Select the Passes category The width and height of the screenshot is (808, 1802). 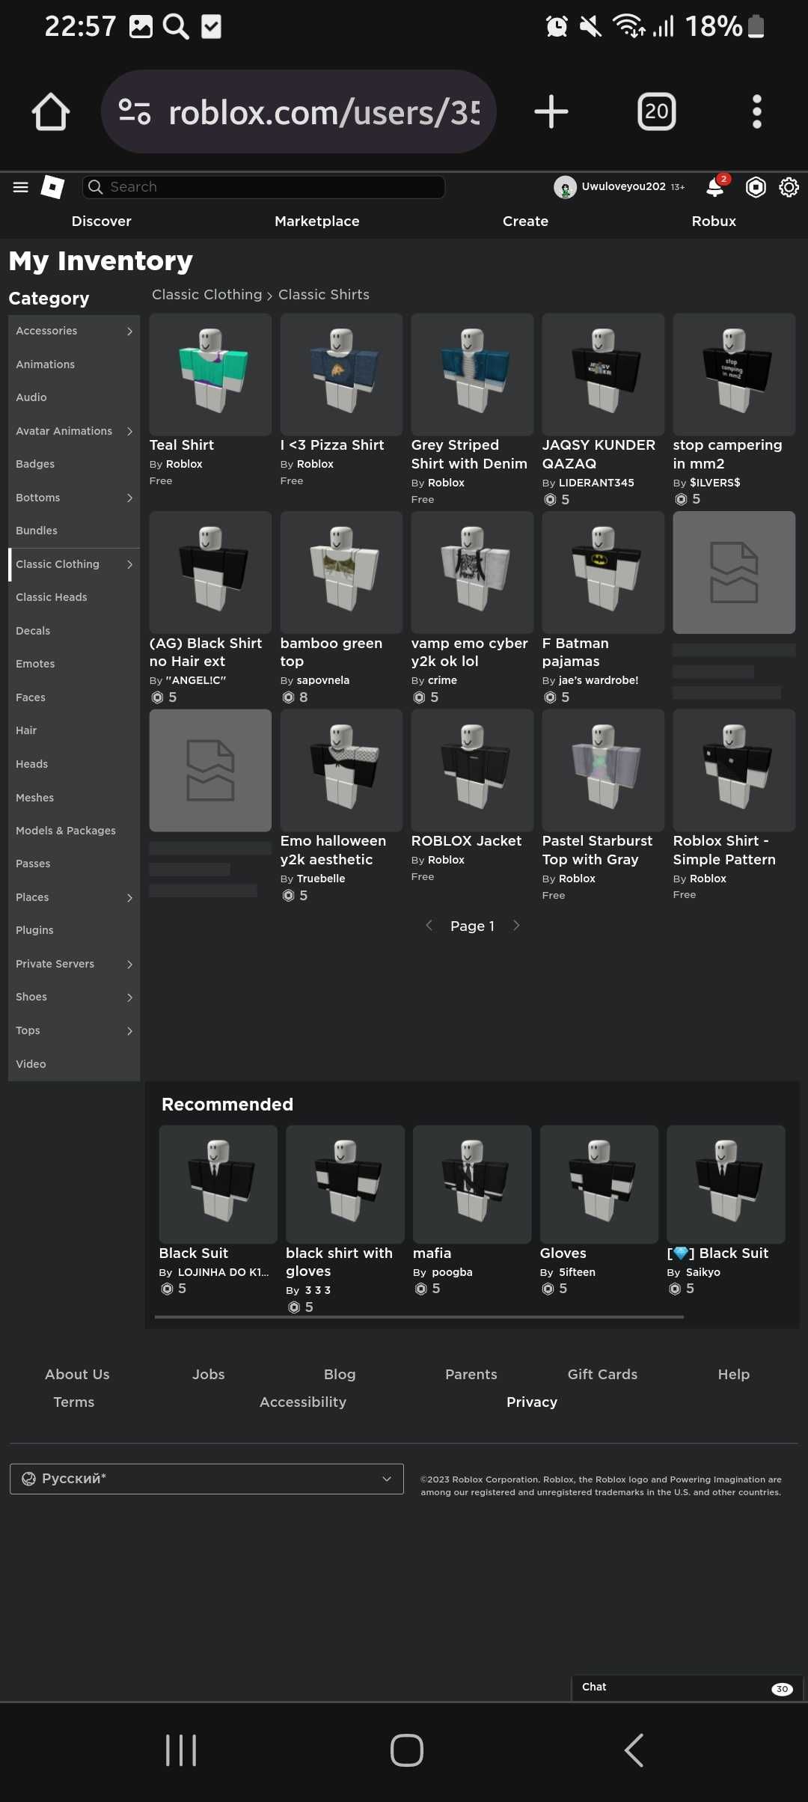pyautogui.click(x=74, y=864)
